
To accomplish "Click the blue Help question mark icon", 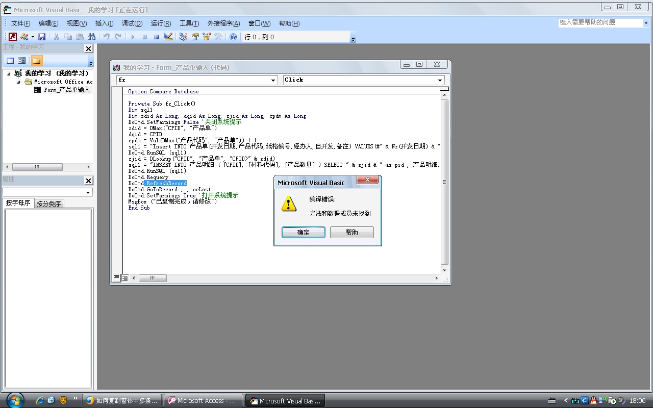I will coord(233,37).
